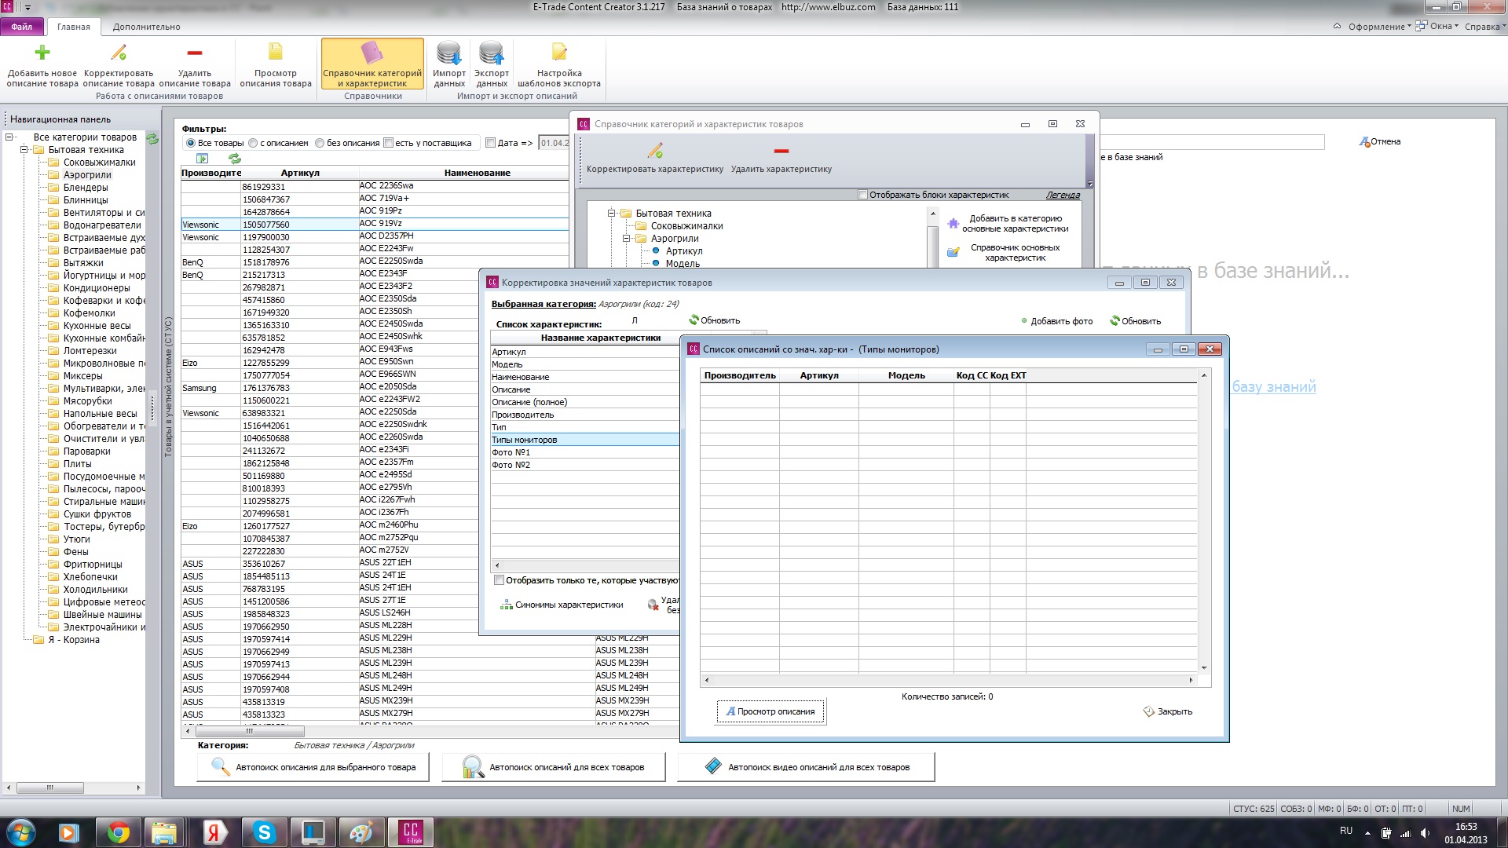This screenshot has height=848, width=1508.
Task: Click the Производитель column header in descriptions list
Action: pos(740,375)
